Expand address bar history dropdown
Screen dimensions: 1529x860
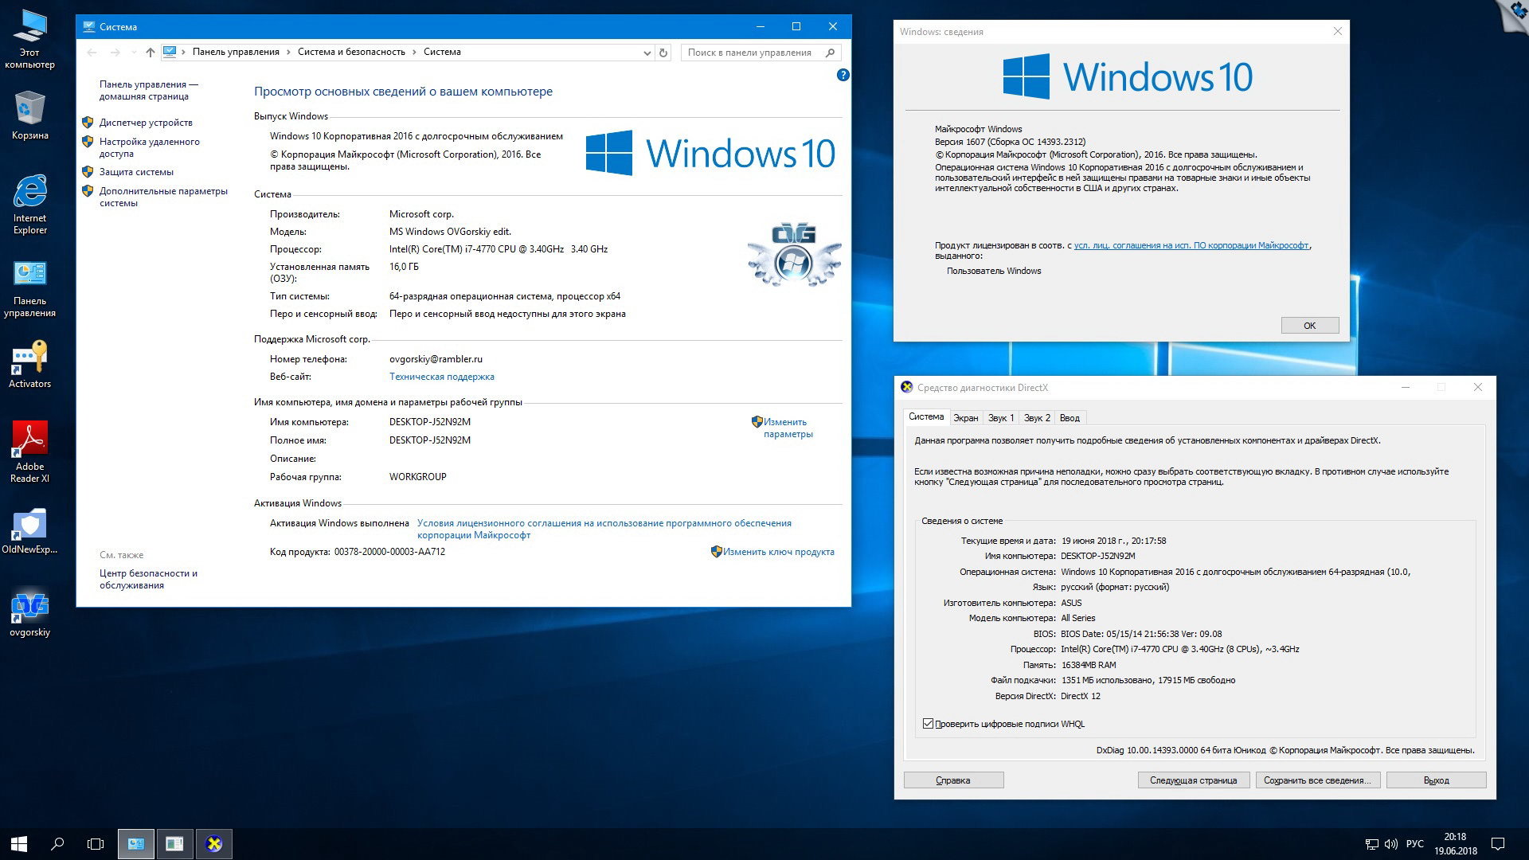(x=647, y=53)
